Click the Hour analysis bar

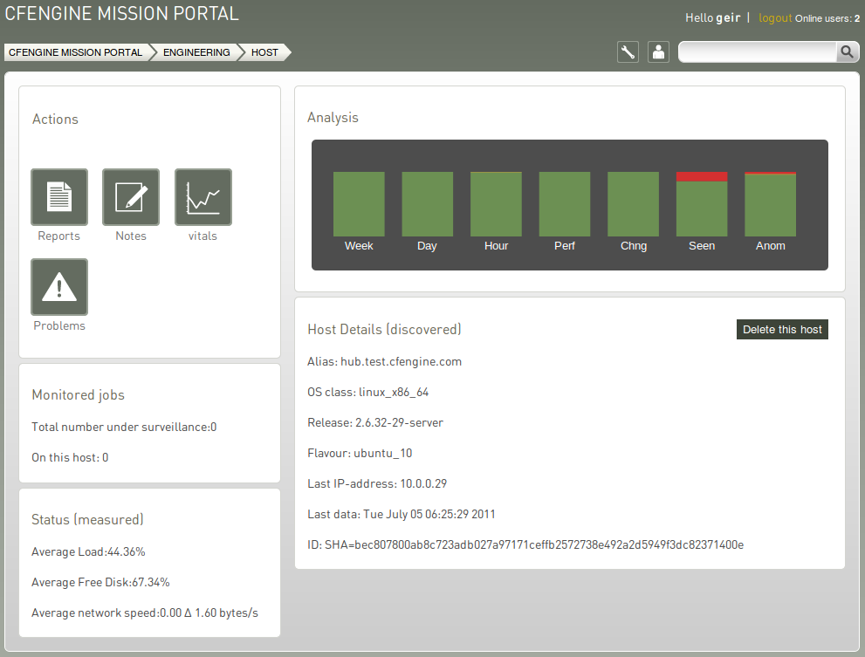[496, 204]
